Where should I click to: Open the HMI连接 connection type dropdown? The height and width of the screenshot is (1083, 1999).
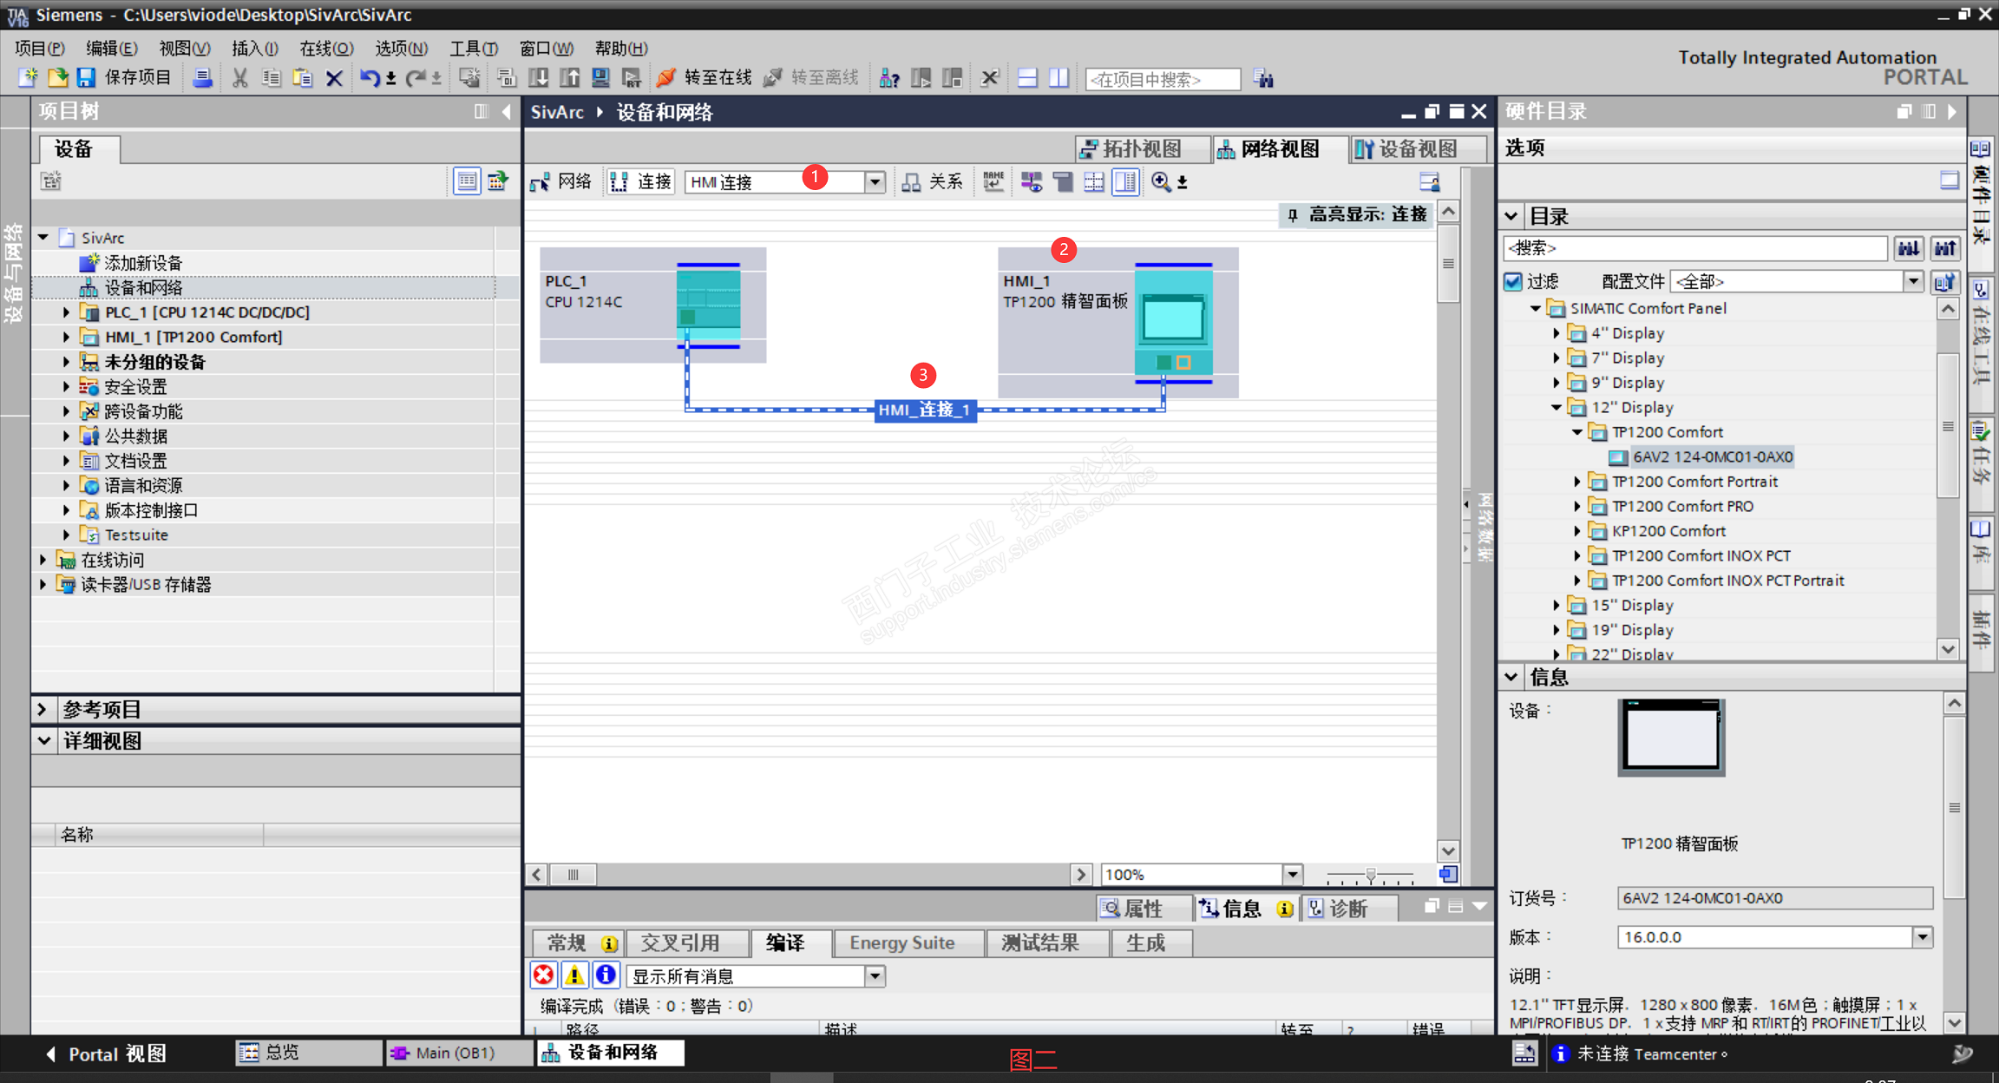click(x=875, y=181)
